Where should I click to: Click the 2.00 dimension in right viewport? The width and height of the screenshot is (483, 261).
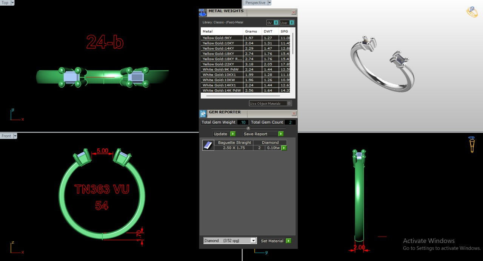359,247
